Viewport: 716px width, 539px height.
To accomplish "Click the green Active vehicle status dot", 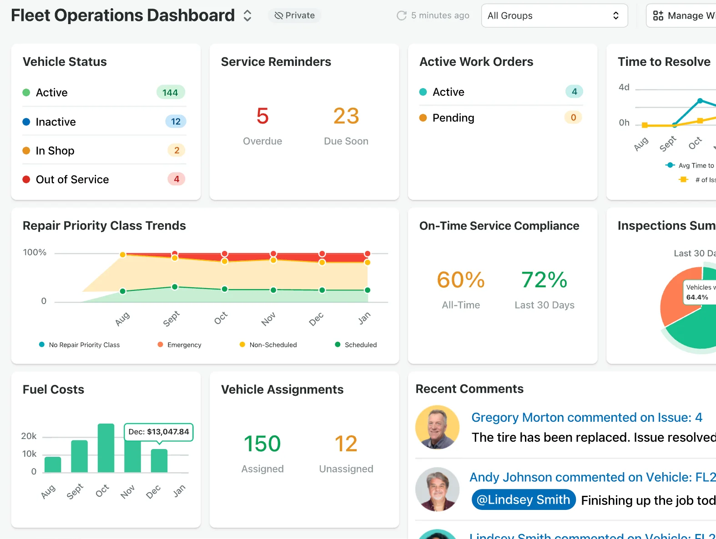I will 26,93.
